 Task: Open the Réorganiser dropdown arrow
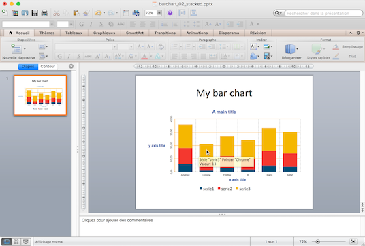tap(297, 49)
